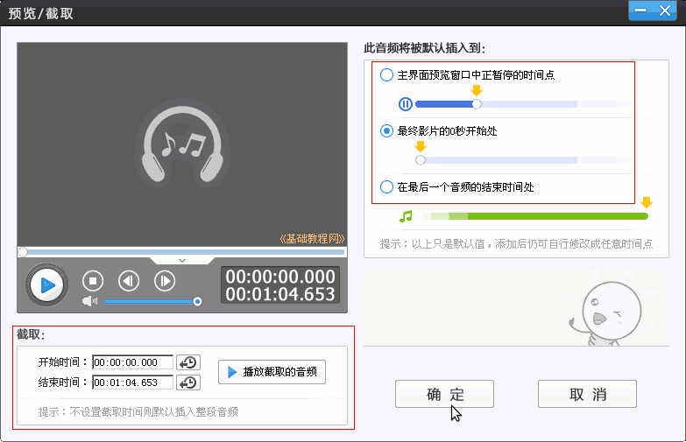The image size is (686, 442).
Task: Collapse the panel with the chevron below preview
Action: point(182,260)
